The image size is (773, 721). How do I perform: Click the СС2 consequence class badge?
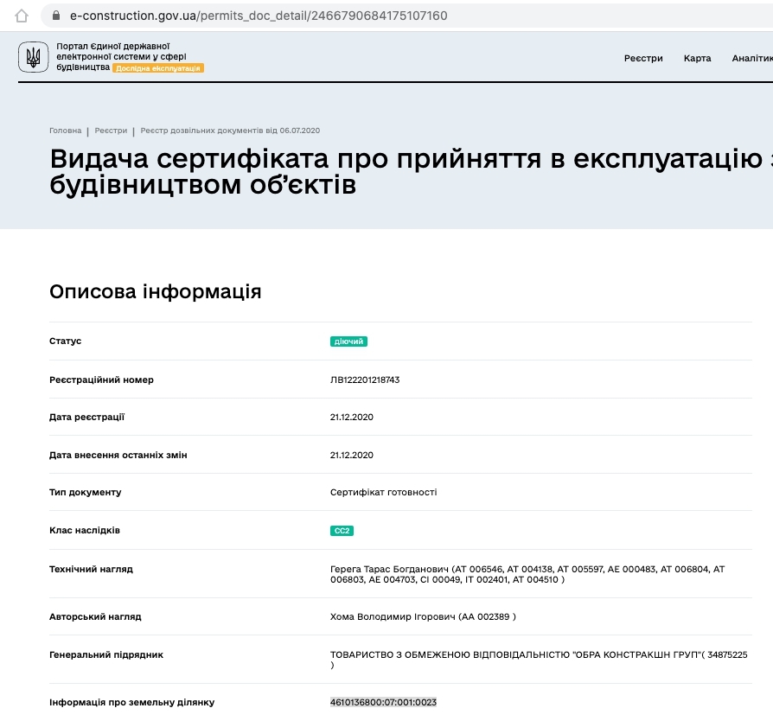(342, 531)
